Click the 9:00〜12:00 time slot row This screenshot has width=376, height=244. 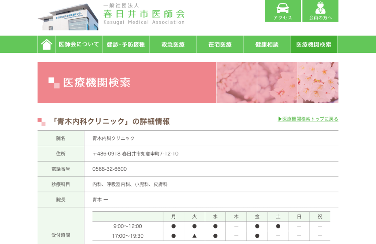click(x=211, y=226)
